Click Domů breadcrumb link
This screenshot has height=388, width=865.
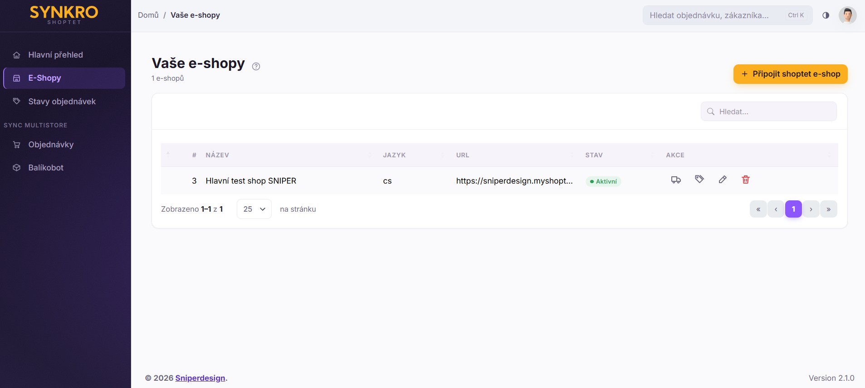tap(148, 15)
